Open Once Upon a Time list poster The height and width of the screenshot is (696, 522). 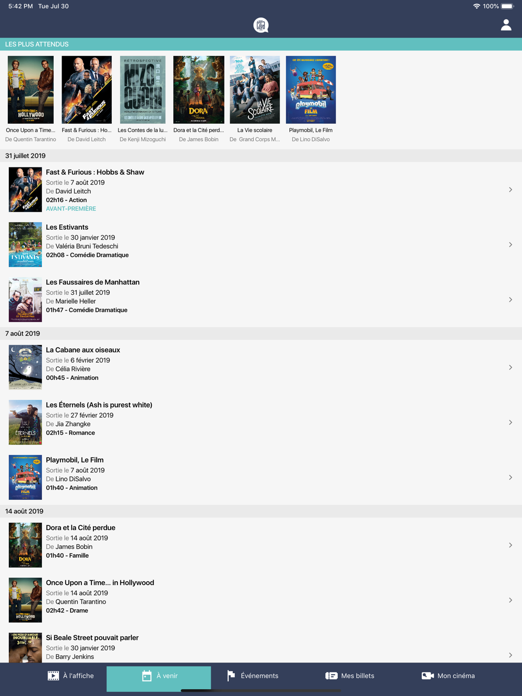click(x=25, y=600)
